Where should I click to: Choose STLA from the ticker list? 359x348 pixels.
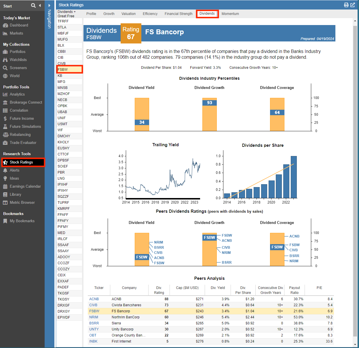pyautogui.click(x=69, y=27)
